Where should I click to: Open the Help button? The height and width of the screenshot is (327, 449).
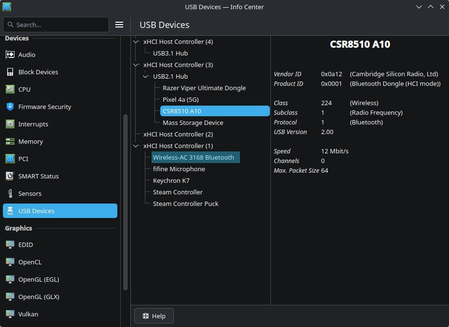[x=154, y=316]
